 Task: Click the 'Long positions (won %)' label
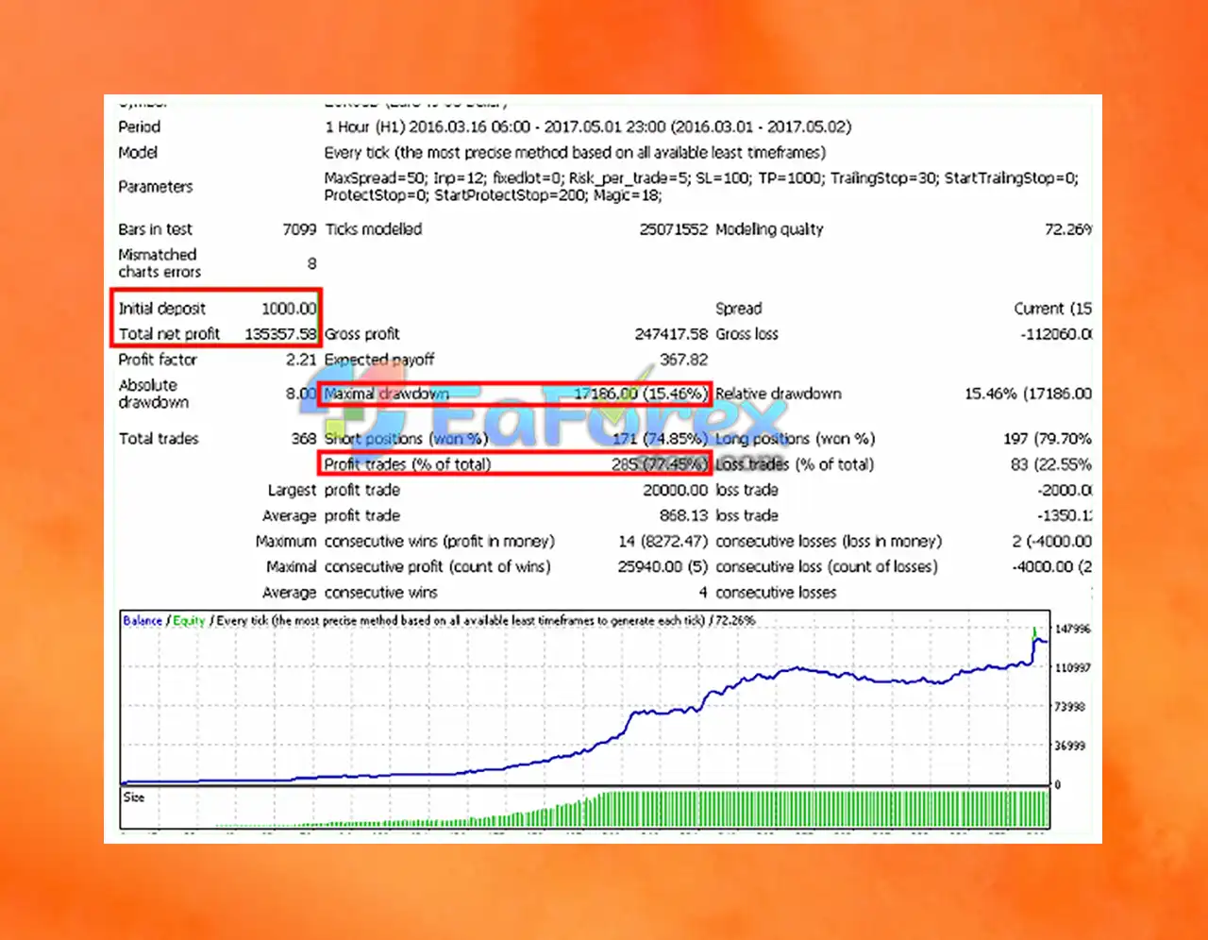(795, 438)
